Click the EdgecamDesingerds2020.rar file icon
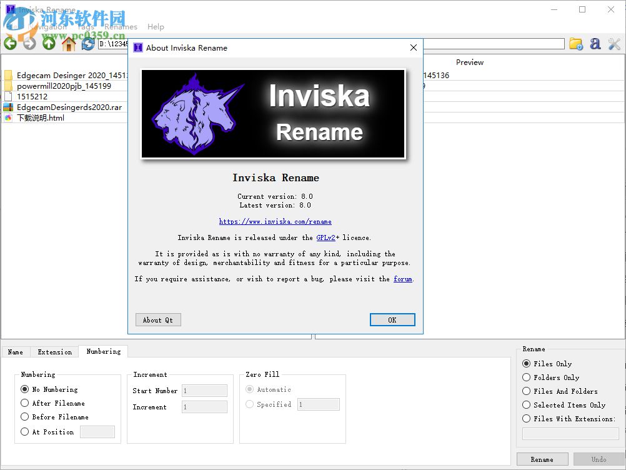 (x=9, y=107)
